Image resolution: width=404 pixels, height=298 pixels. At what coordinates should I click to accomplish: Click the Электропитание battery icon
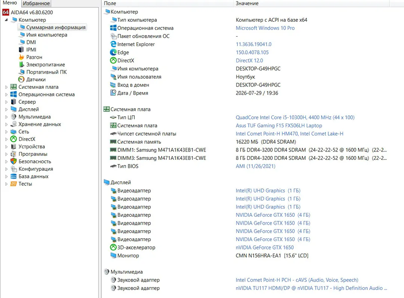pos(21,64)
